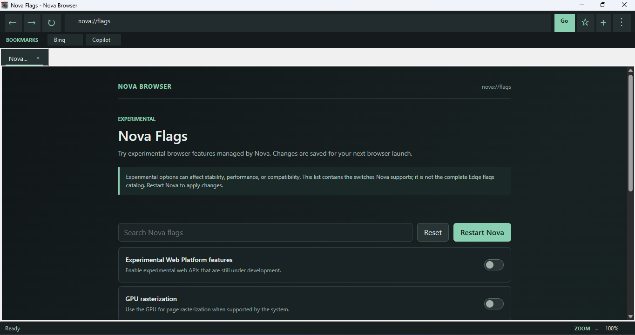Click the Nova Browser icon in the title bar
The width and height of the screenshot is (635, 335).
tap(5, 5)
